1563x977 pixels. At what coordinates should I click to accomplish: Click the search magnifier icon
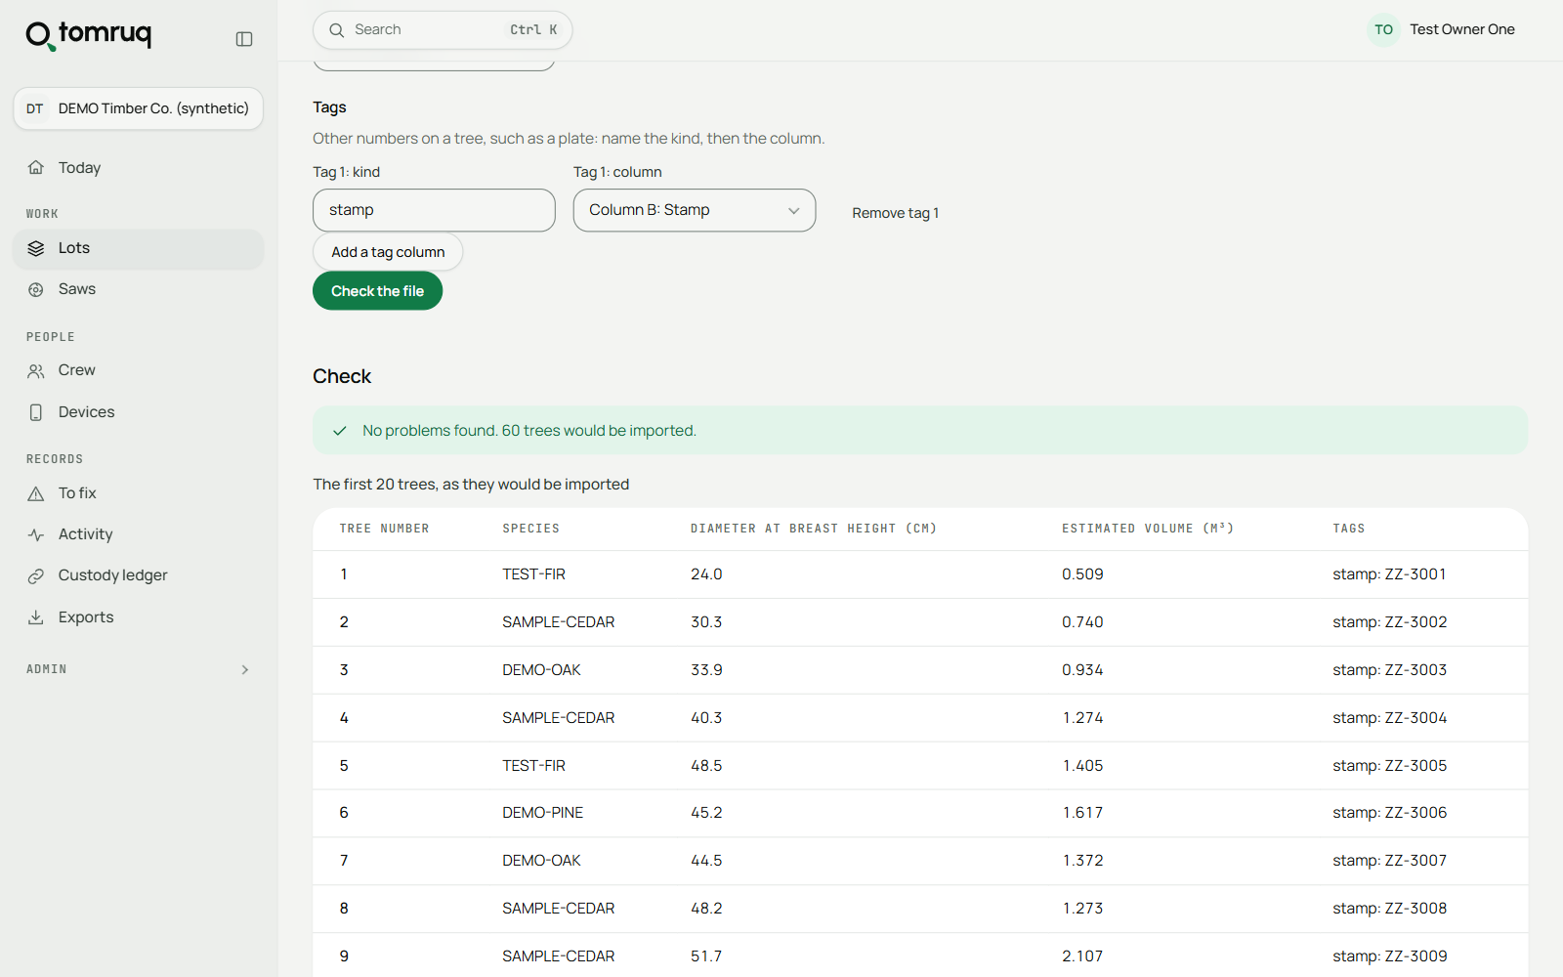click(x=336, y=30)
